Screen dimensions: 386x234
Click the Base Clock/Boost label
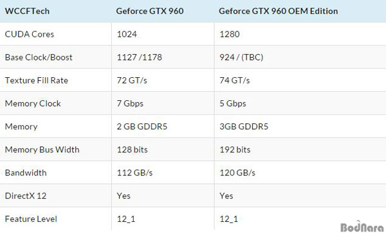(x=39, y=57)
